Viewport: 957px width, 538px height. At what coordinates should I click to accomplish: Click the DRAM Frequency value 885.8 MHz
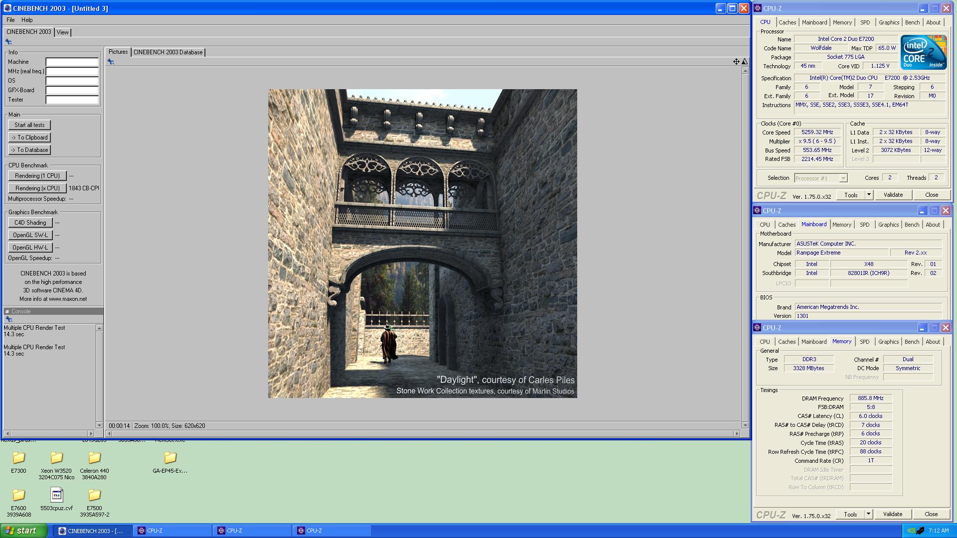[870, 399]
